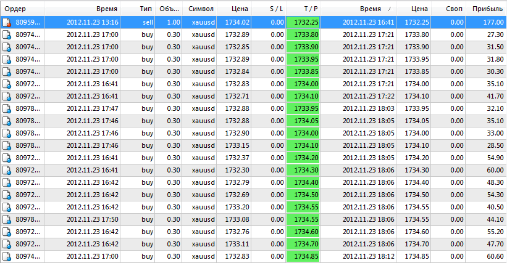Click the 'sell' type cell
Image resolution: width=507 pixels, height=263 pixels.
coord(148,23)
